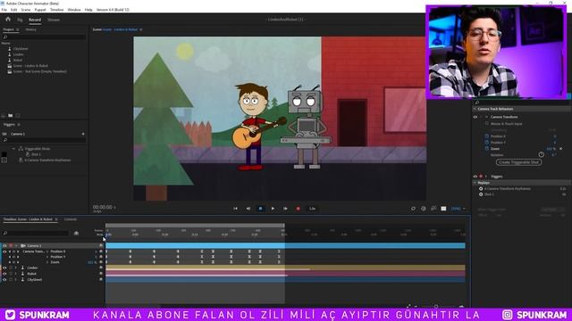The width and height of the screenshot is (572, 321).
Task: Change the 1.0x playback speed
Action: pos(312,209)
